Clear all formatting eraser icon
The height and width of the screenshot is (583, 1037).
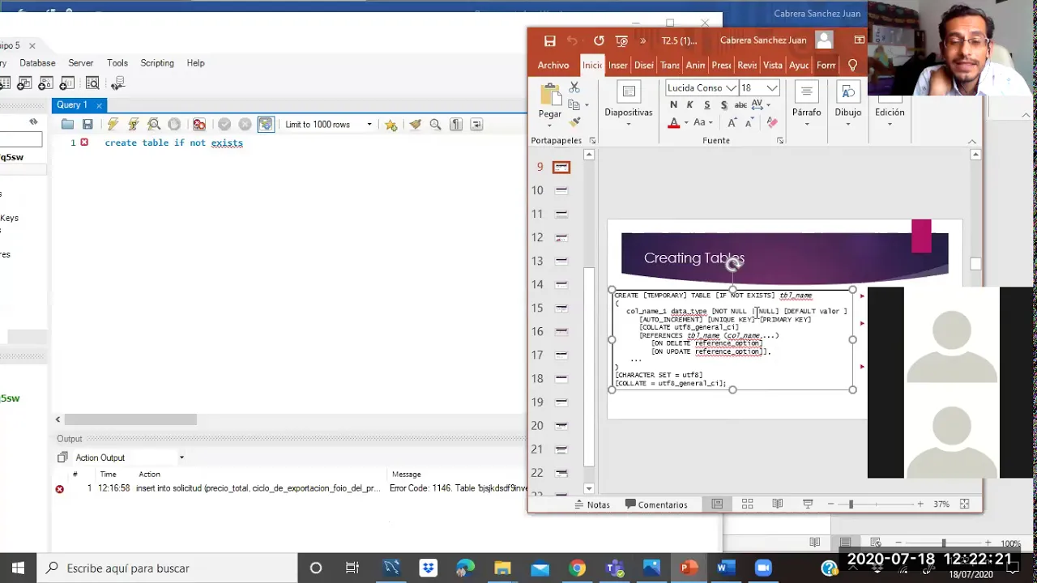click(x=772, y=122)
